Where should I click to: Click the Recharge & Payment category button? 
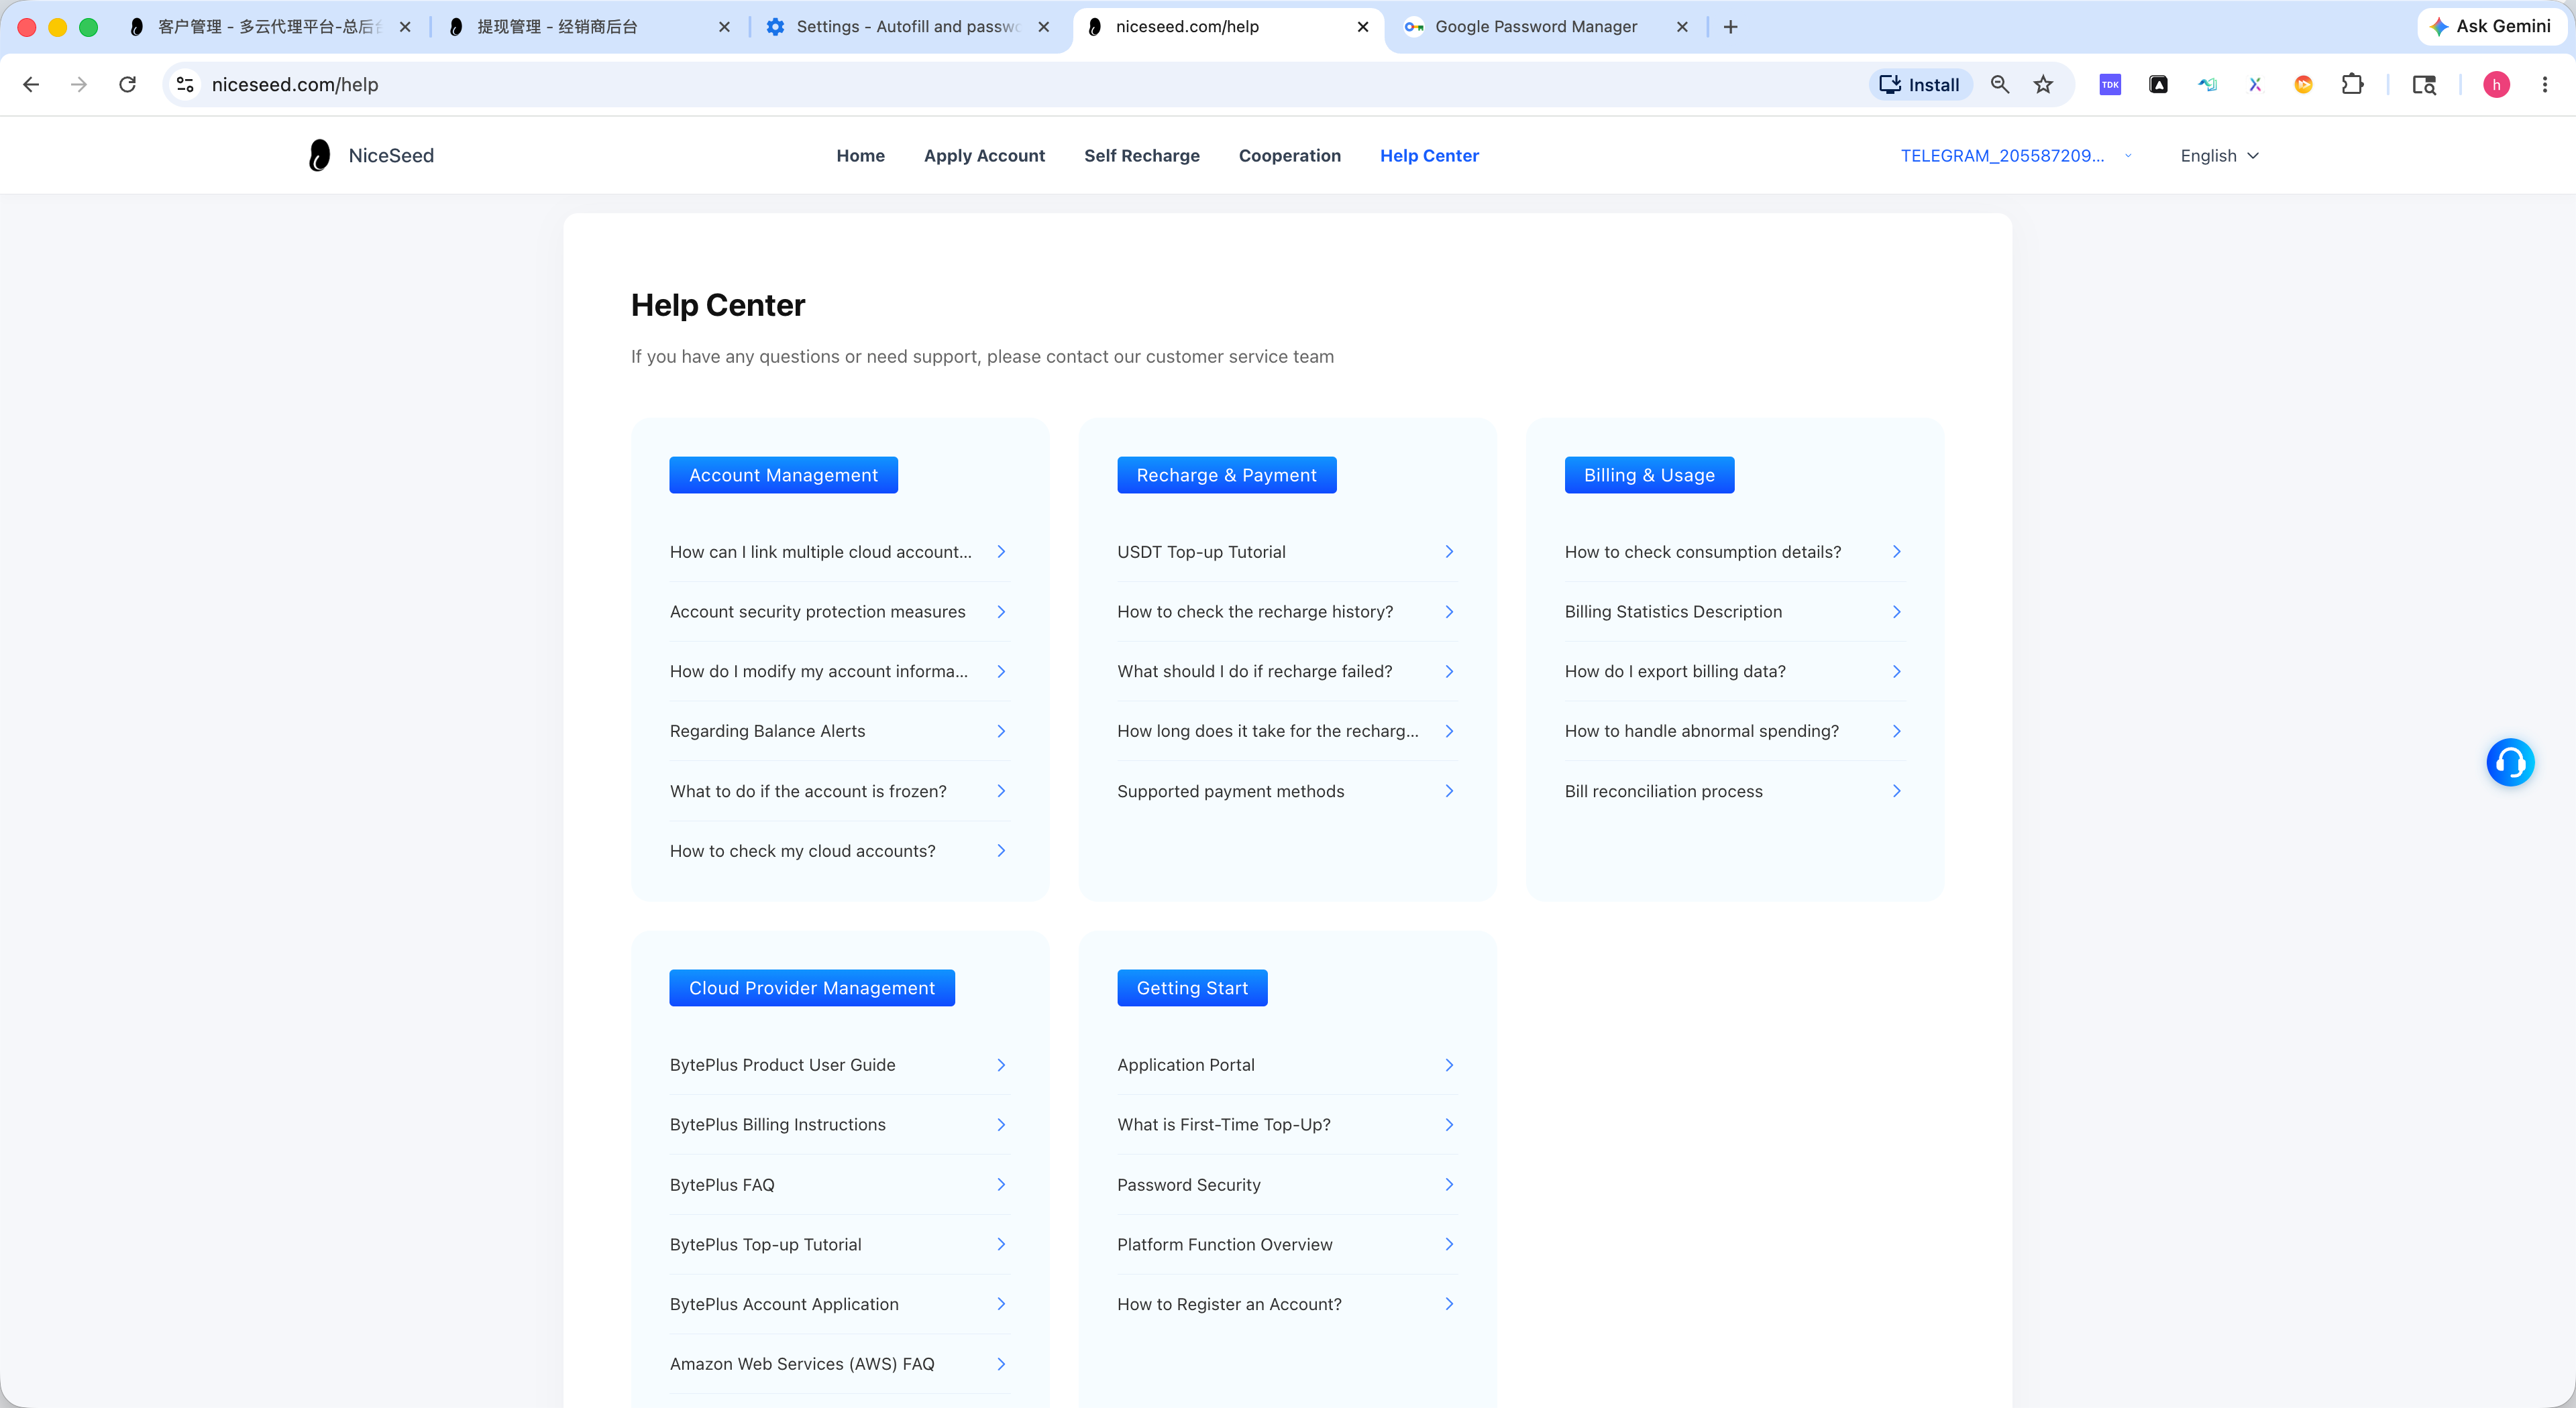click(1226, 475)
